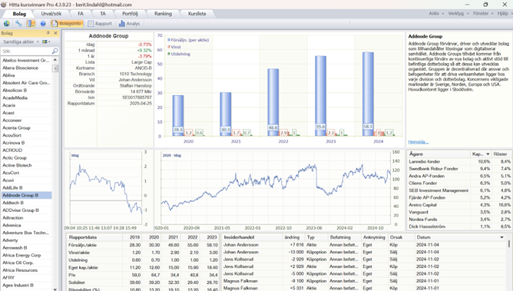Select Abera Bioscience in list
The image size is (513, 291).
[x=26, y=68]
